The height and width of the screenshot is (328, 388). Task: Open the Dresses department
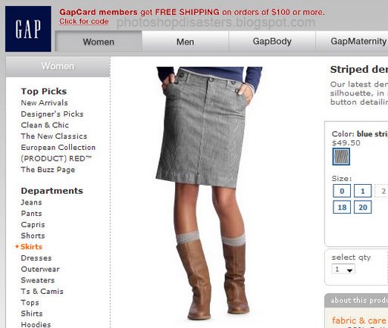(36, 258)
